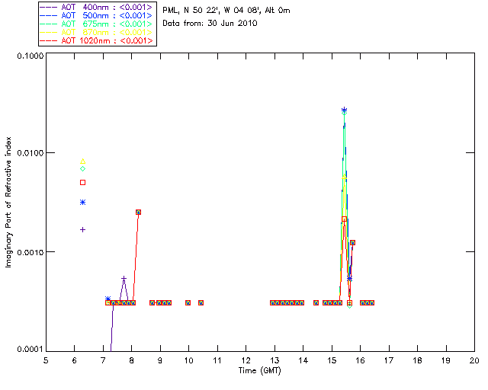Click the AOT 675nm legend entry

(96, 24)
